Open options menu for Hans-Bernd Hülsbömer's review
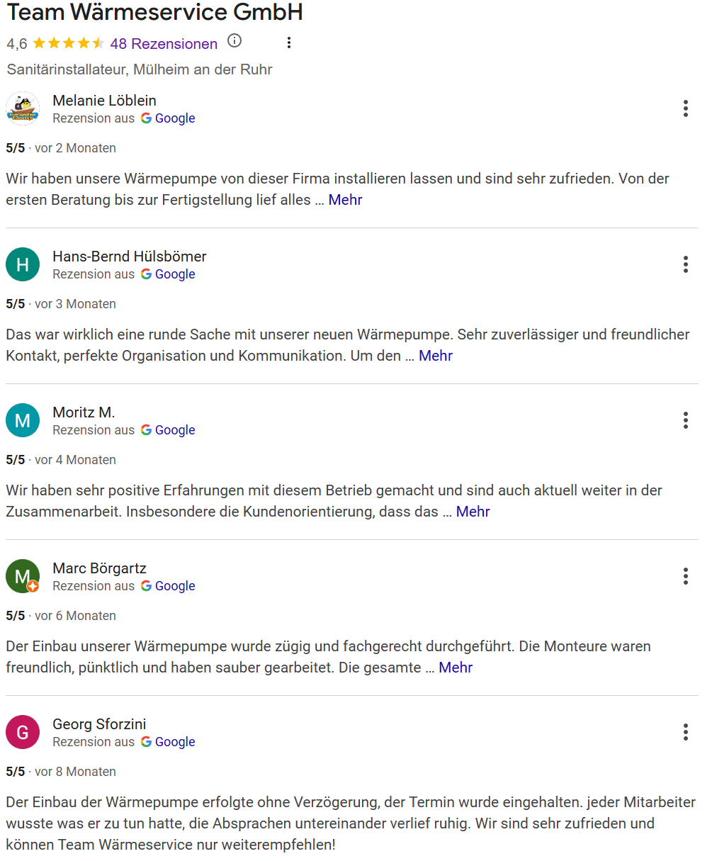Viewport: 712px width, 861px height. coord(685,264)
